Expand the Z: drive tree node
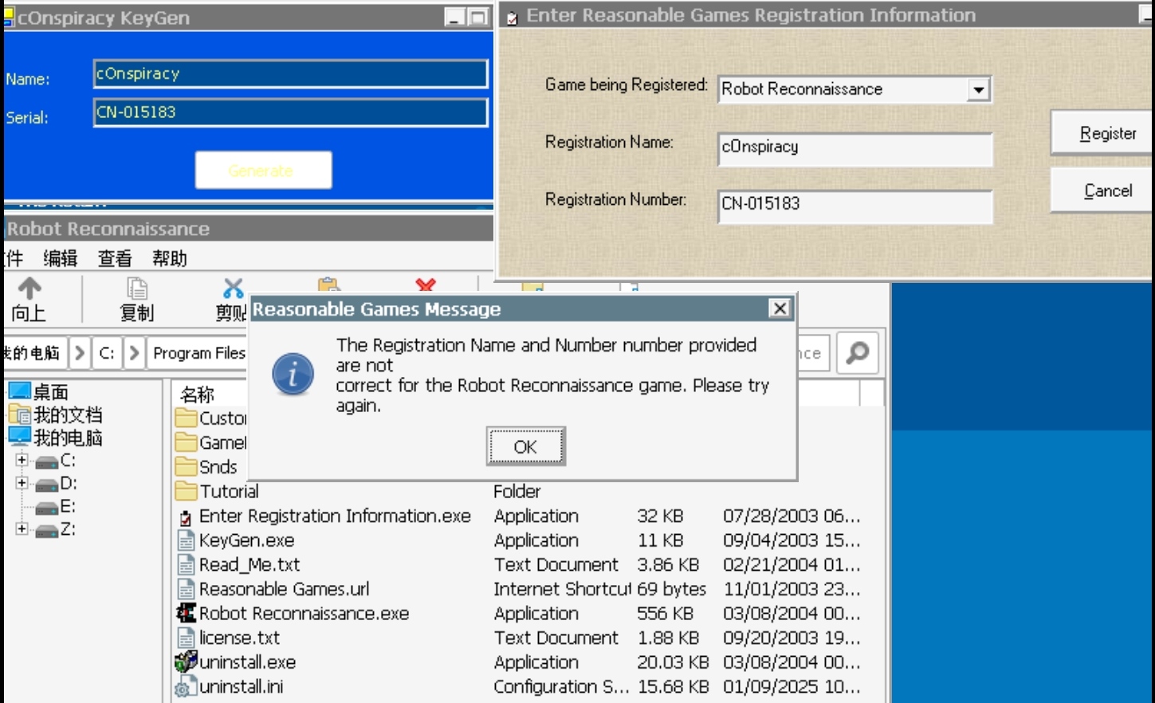Image resolution: width=1155 pixels, height=703 pixels. point(22,528)
